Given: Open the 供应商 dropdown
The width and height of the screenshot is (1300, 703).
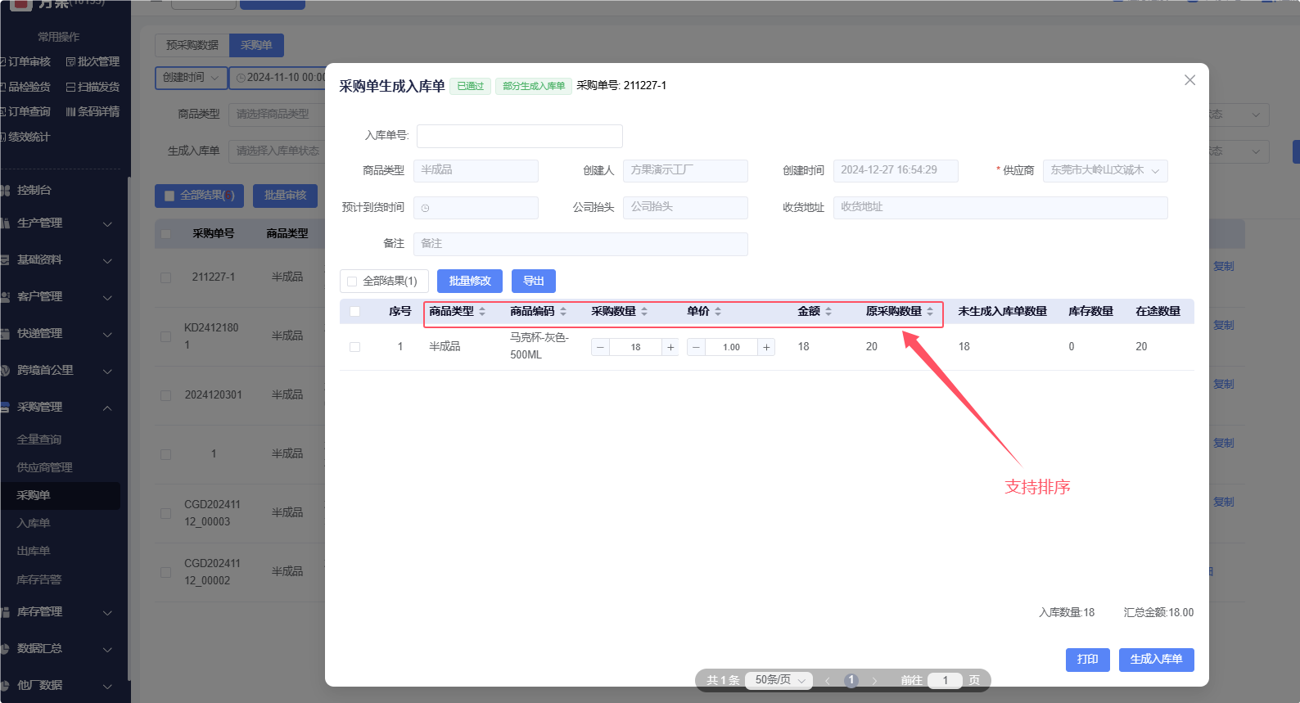Looking at the screenshot, I should [1104, 170].
